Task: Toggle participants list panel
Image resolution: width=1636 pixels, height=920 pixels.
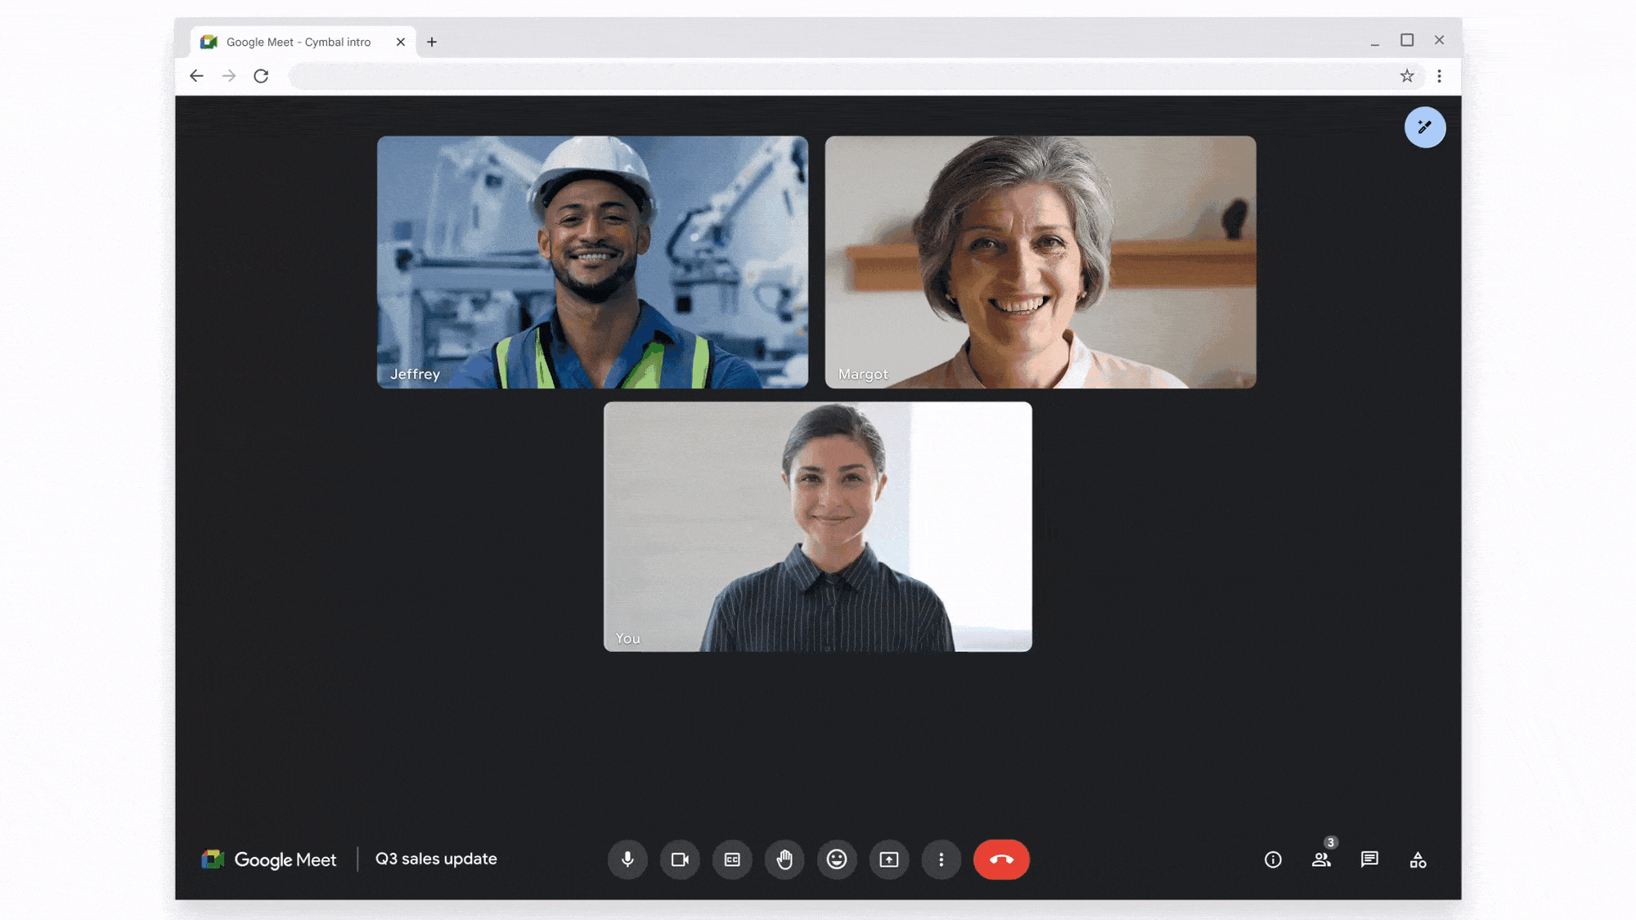Action: click(1321, 859)
